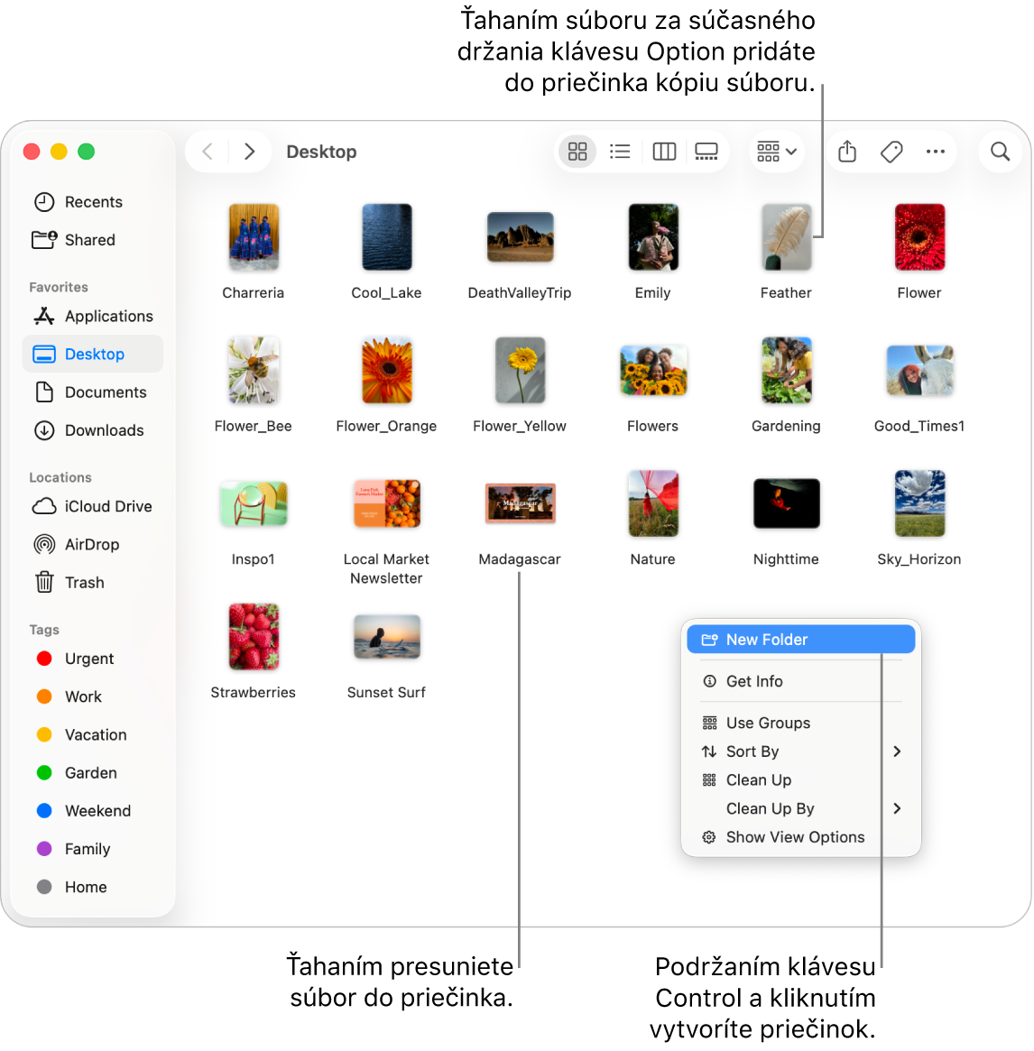Screen dimensions: 1034x1051
Task: Select the green Garden tag
Action: tap(93, 773)
